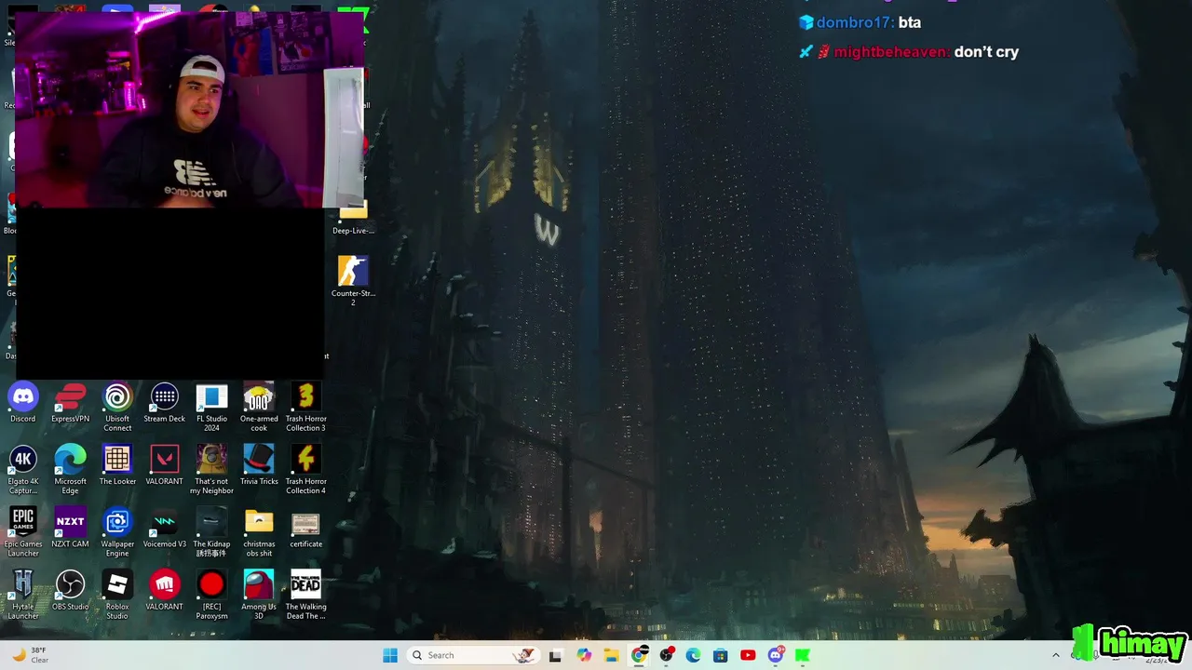Image resolution: width=1192 pixels, height=670 pixels.
Task: Switch to Discord in the taskbar
Action: 776,655
